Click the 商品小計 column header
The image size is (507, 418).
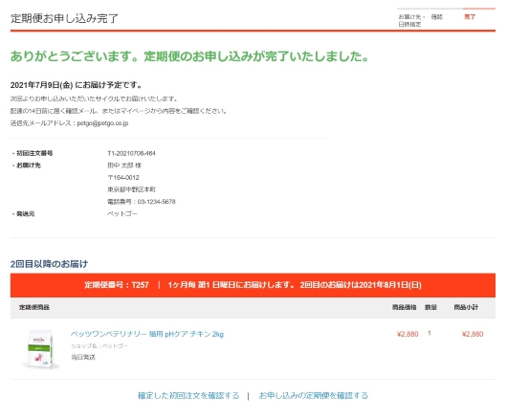point(466,307)
